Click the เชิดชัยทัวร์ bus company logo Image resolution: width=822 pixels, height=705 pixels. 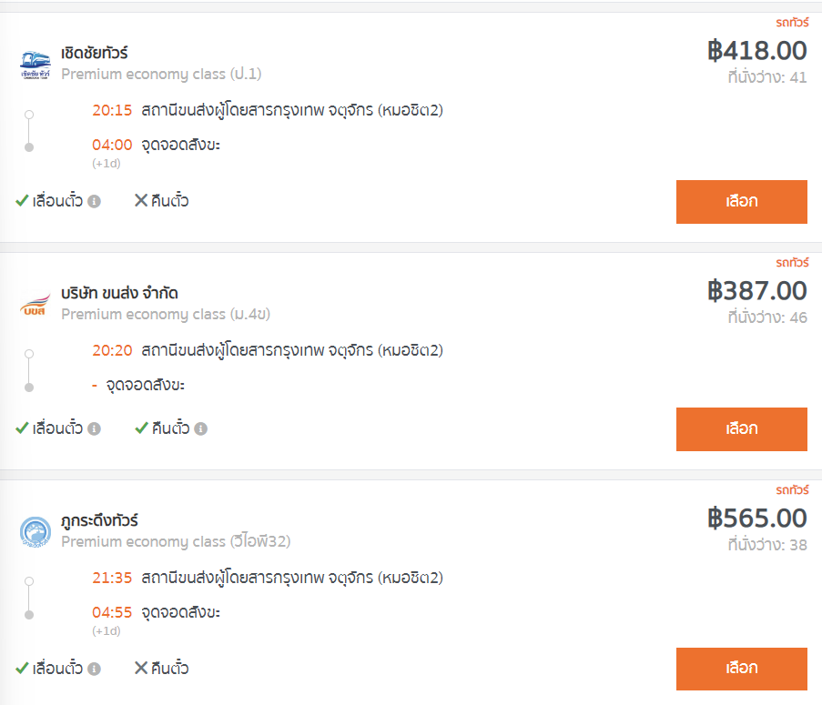click(x=36, y=65)
